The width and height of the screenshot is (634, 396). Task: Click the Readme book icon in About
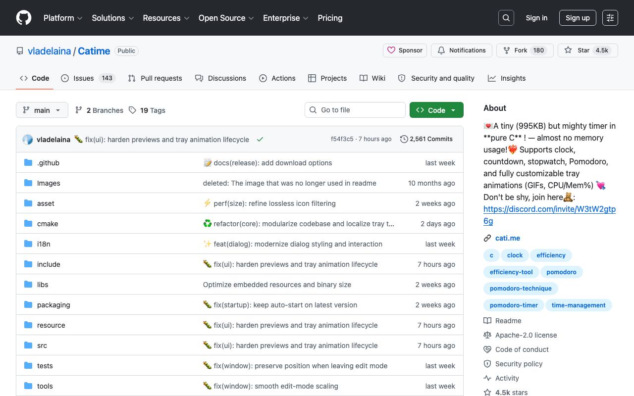487,321
